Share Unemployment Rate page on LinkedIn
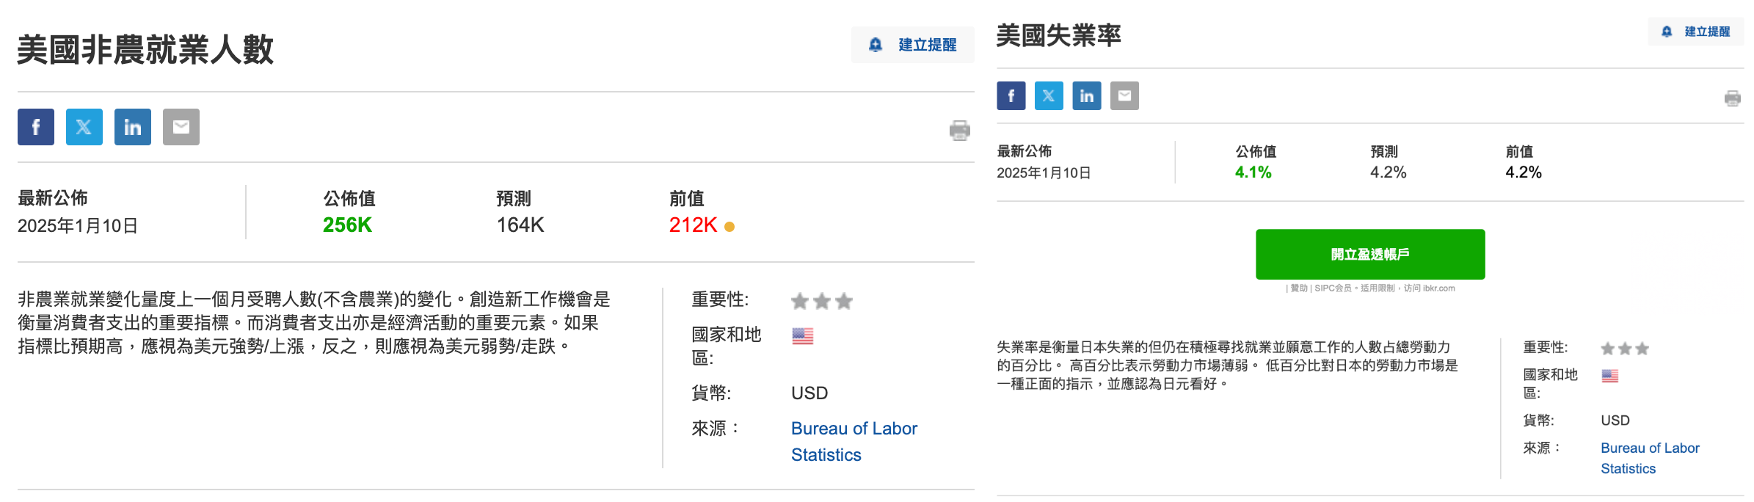The height and width of the screenshot is (502, 1754). click(x=1086, y=95)
